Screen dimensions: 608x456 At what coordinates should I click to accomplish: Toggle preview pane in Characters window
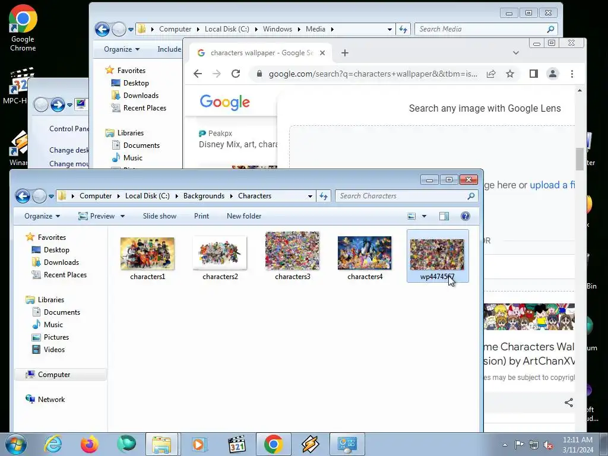pos(444,216)
